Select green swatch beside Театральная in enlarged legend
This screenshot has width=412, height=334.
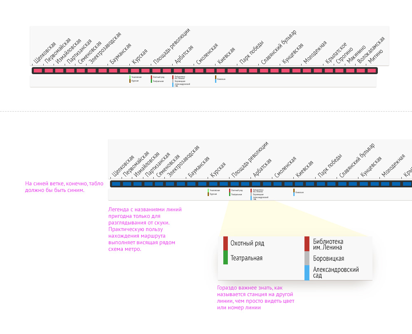pyautogui.click(x=225, y=257)
